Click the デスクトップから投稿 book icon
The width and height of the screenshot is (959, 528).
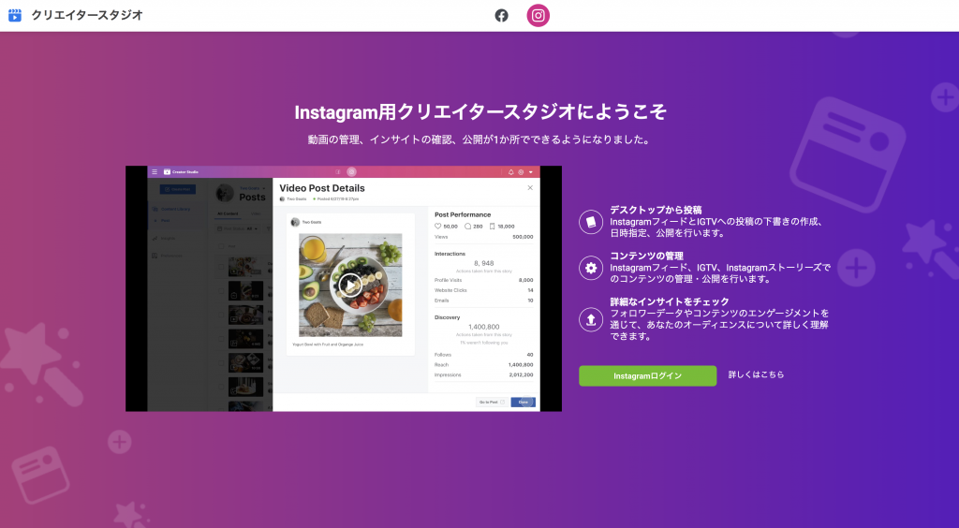(x=591, y=222)
